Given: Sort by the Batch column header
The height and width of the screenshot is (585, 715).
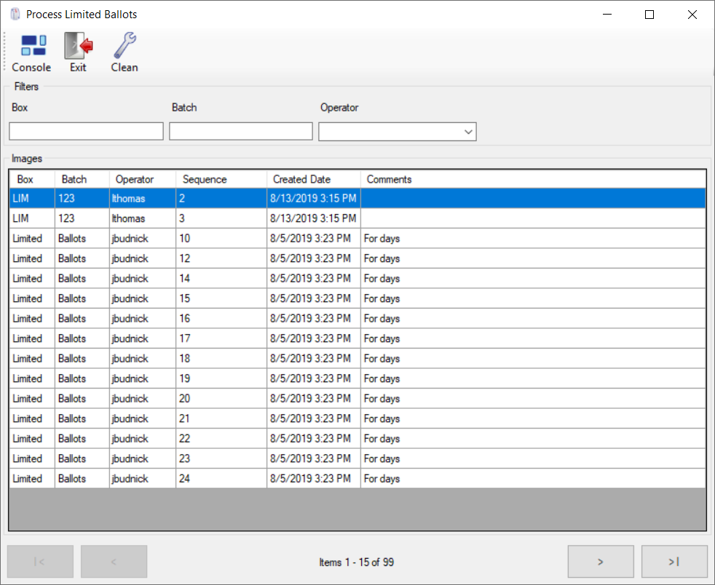Looking at the screenshot, I should (82, 180).
